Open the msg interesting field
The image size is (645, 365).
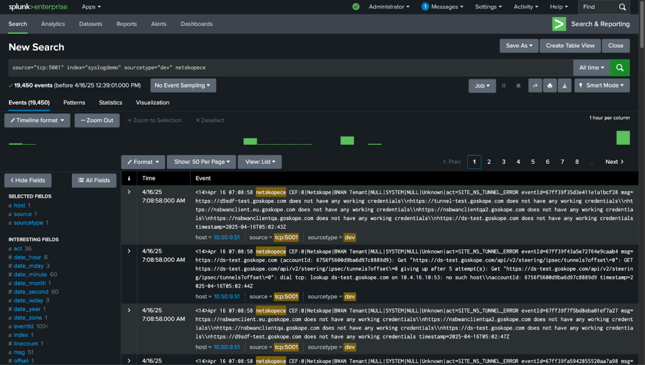point(19,352)
